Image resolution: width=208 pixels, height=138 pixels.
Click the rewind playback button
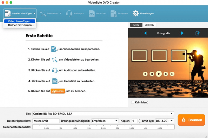pyautogui.click(x=152, y=74)
